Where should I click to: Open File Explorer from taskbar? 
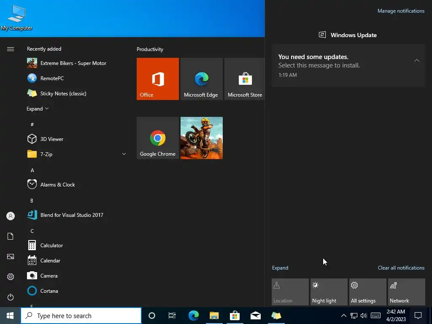pos(214,316)
